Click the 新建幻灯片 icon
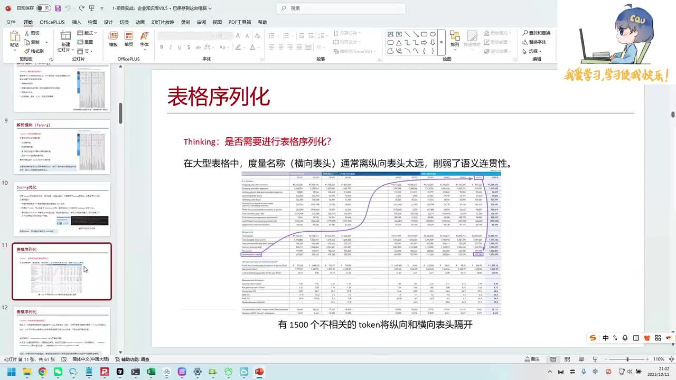 (65, 35)
